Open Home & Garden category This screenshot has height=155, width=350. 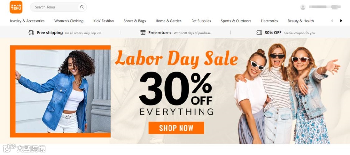[169, 21]
